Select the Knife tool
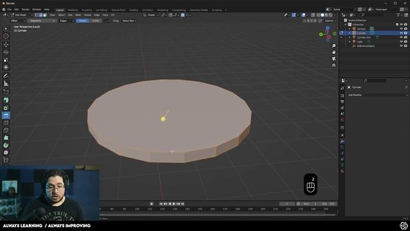This screenshot has height=231, width=410. 6,130
